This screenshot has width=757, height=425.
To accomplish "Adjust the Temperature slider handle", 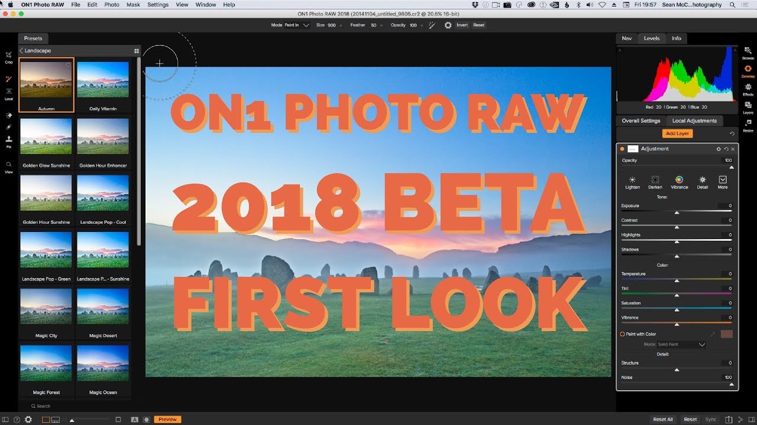I will click(677, 280).
